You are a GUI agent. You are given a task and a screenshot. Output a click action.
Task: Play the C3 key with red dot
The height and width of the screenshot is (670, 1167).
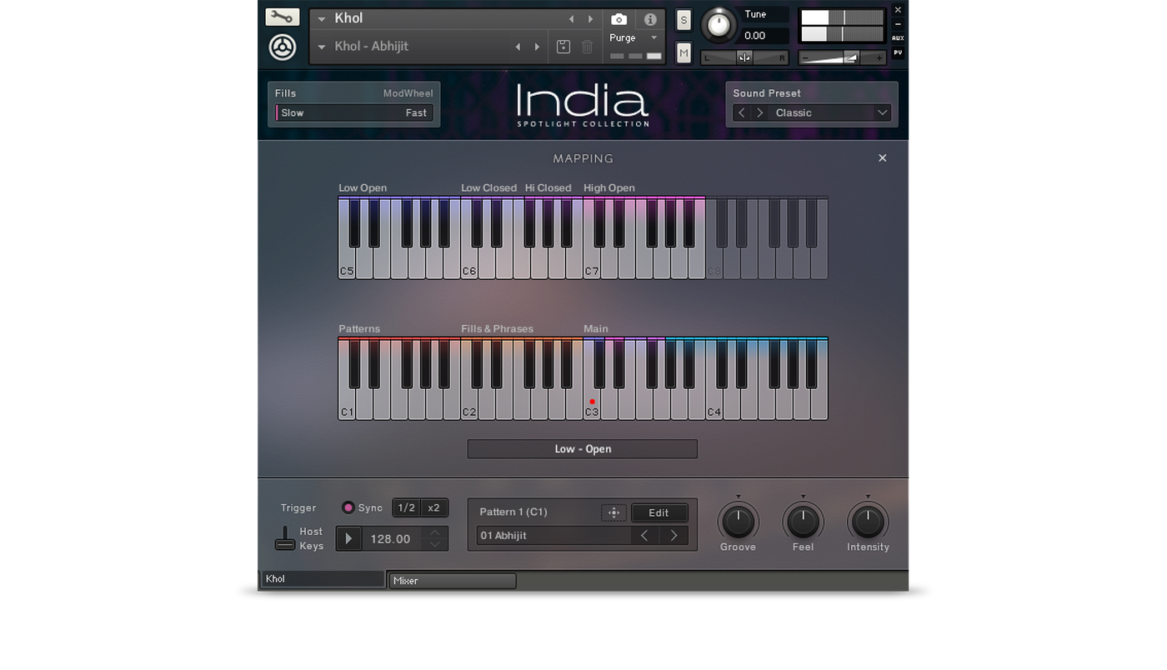click(592, 405)
